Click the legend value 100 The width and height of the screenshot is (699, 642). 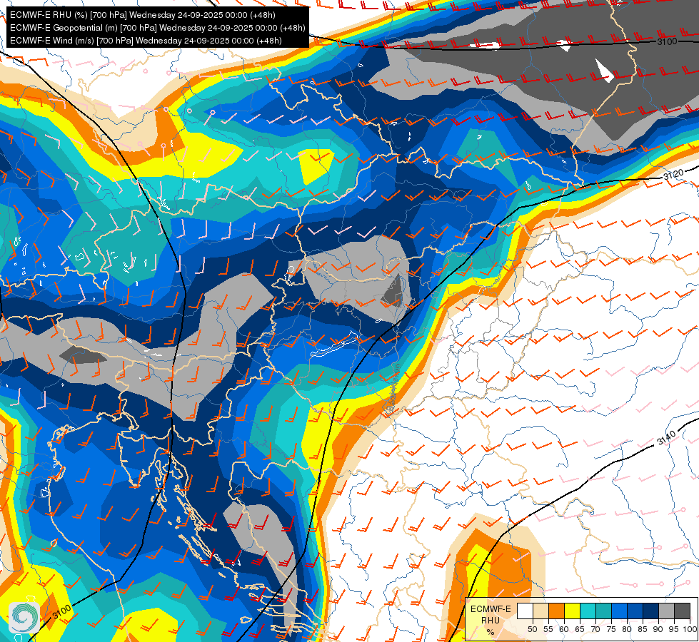click(x=690, y=629)
